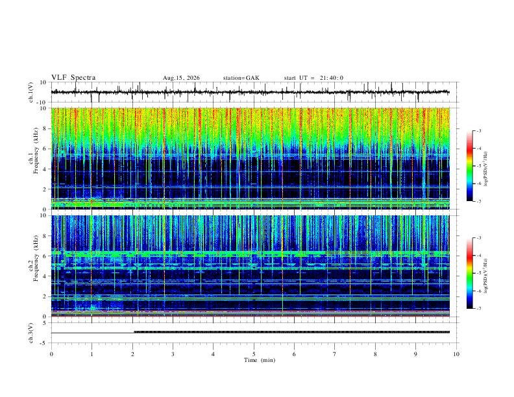Click the ch.2 Frequency (kHz) axis label
The image size is (514, 397).
coord(33,266)
